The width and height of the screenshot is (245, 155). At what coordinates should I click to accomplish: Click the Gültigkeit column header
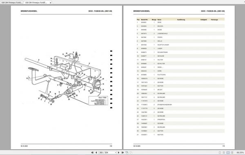point(204,20)
